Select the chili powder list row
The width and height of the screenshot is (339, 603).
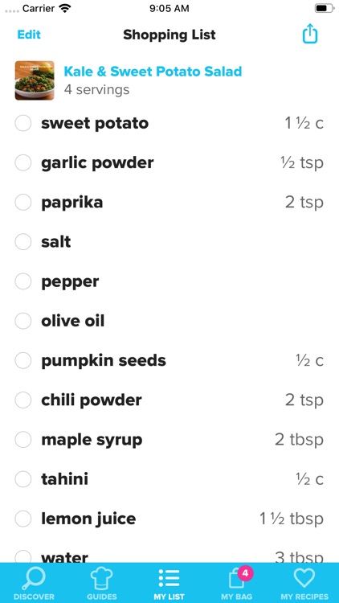click(169, 400)
